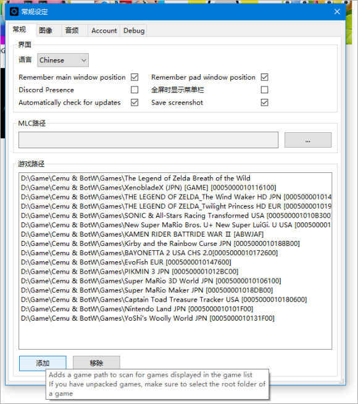Open the Debug tab
The height and width of the screenshot is (404, 358).
[134, 31]
